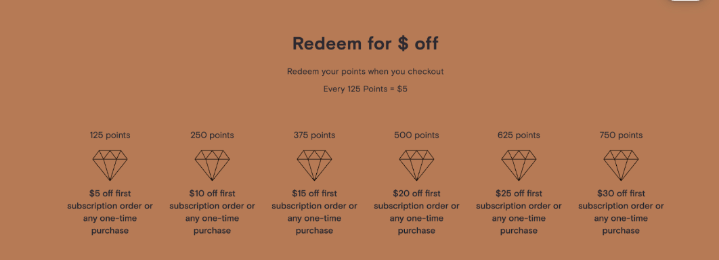The image size is (719, 260).
Task: Click the diamond icon under 250 points
Action: [x=213, y=165]
